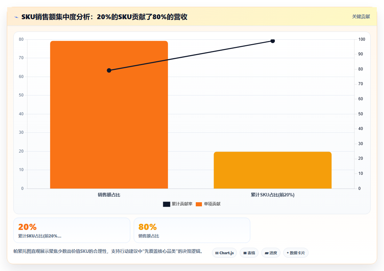Click the 进度 tag

[271, 253]
